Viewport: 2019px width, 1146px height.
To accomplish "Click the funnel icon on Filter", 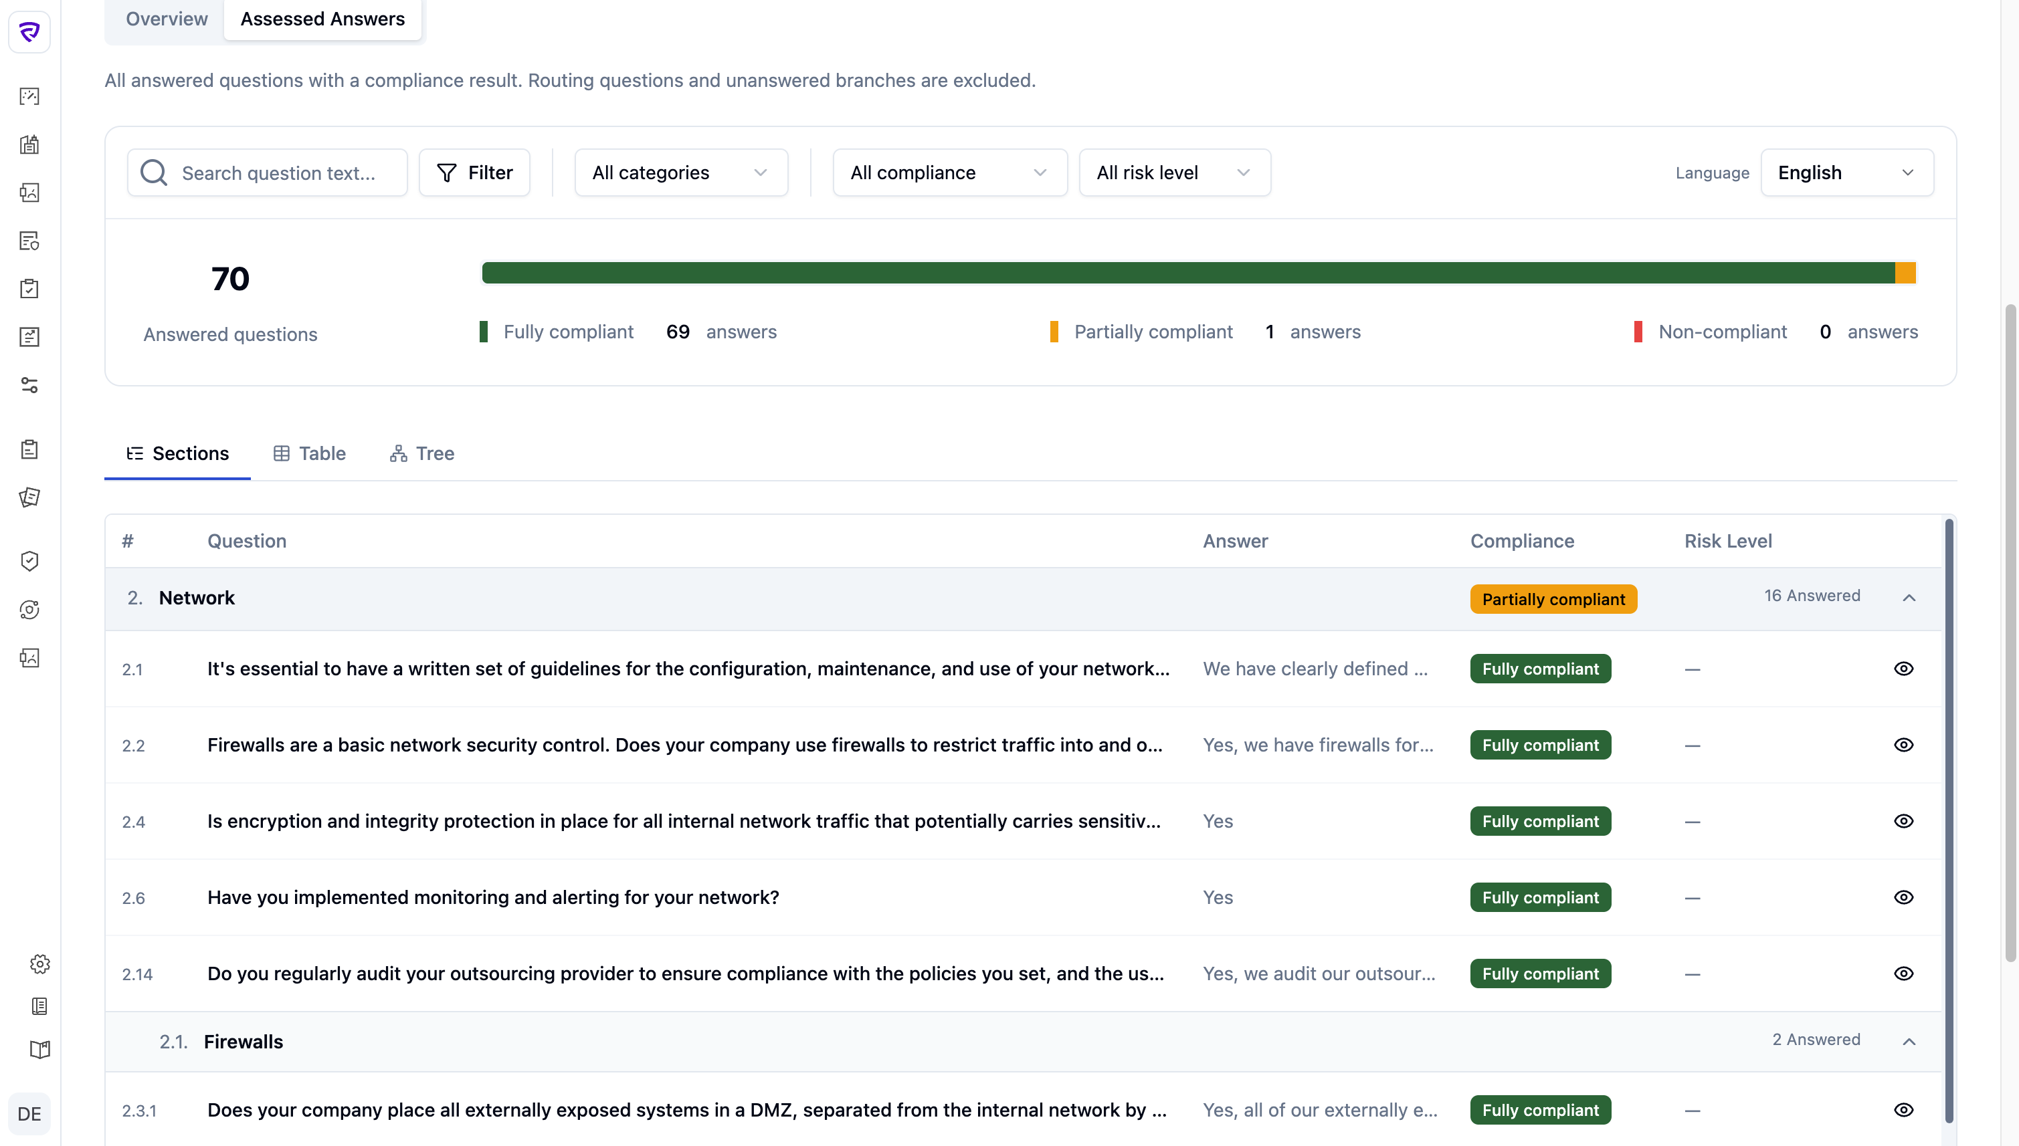I will coord(446,173).
